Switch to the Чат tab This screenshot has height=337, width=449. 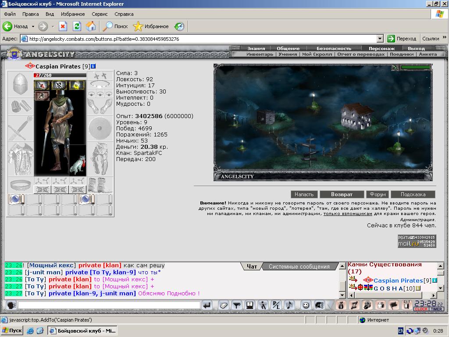(252, 266)
